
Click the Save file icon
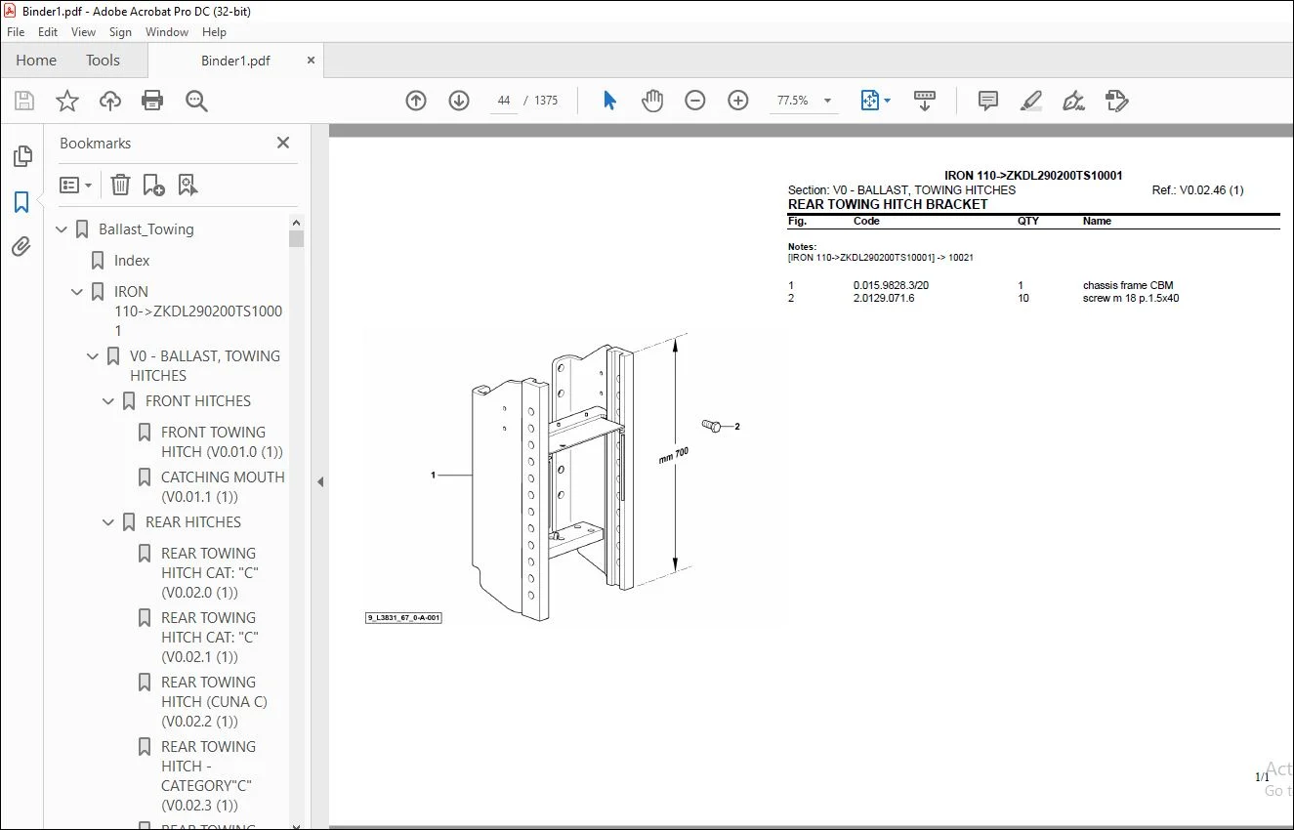pyautogui.click(x=24, y=101)
